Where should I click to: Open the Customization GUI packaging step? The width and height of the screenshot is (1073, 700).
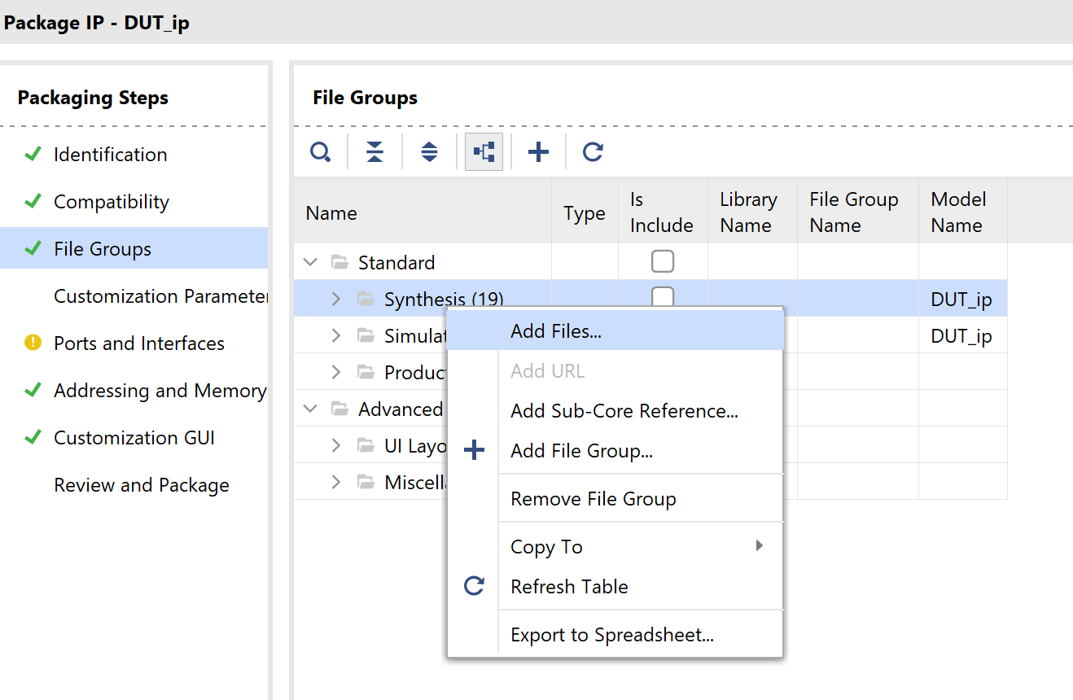click(x=134, y=438)
